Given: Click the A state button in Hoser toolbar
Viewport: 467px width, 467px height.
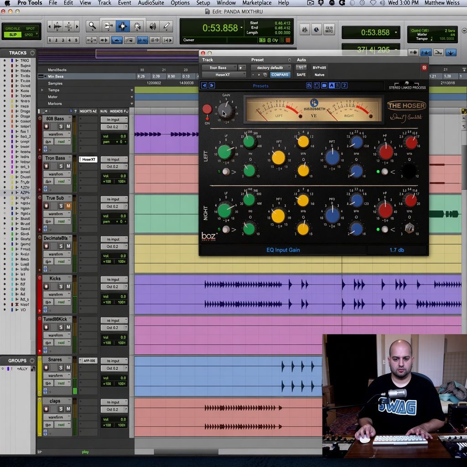Looking at the screenshot, I should click(331, 85).
